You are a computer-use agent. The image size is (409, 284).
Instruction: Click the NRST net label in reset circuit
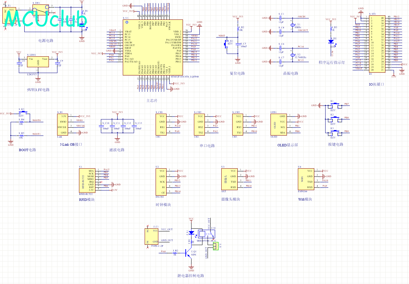[222, 35]
